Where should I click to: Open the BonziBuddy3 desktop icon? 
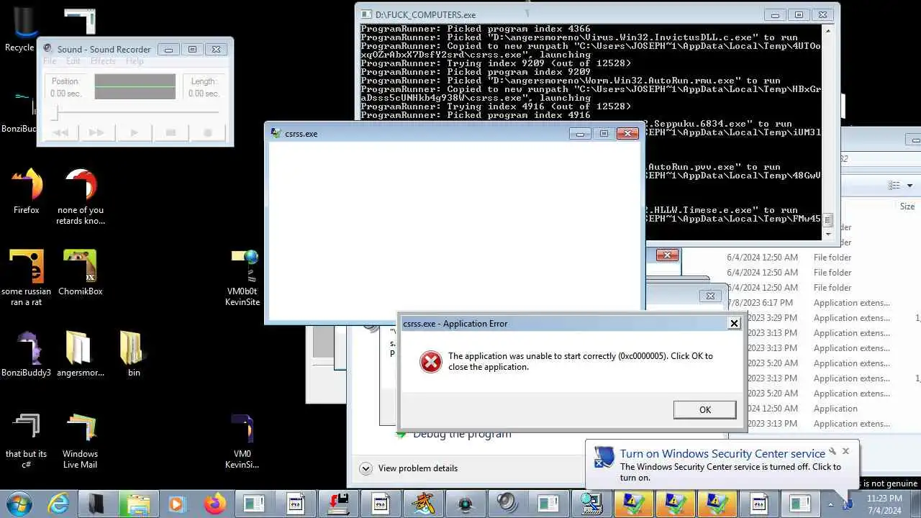(27, 354)
